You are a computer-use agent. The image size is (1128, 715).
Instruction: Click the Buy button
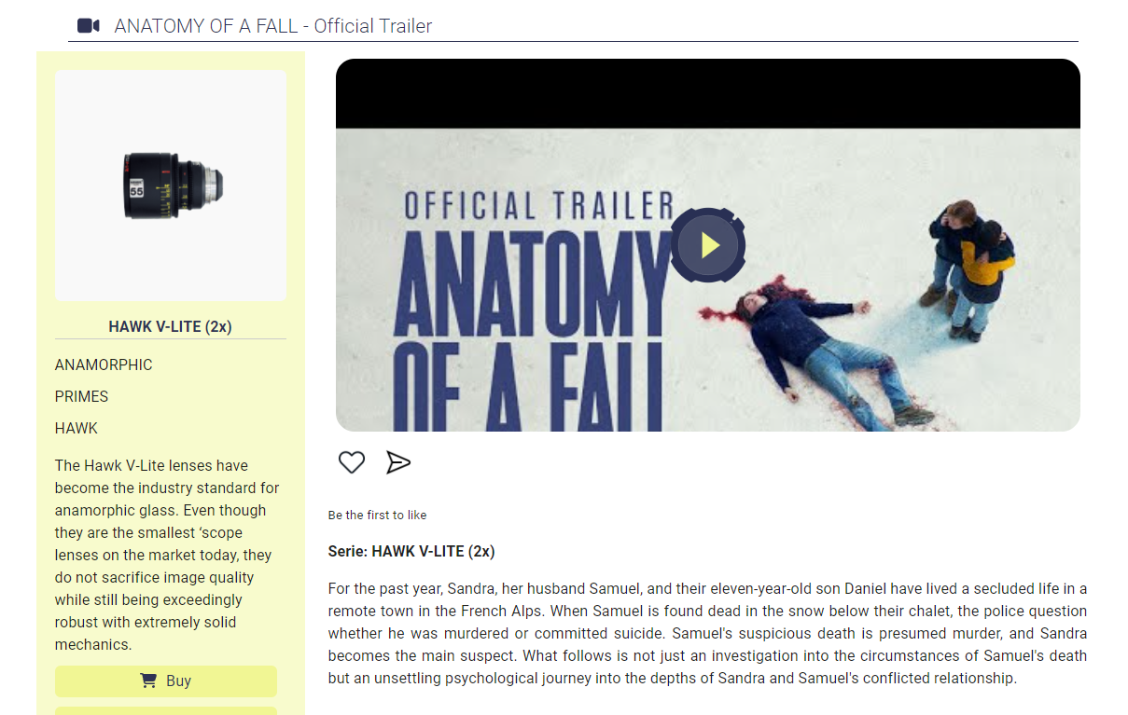166,681
